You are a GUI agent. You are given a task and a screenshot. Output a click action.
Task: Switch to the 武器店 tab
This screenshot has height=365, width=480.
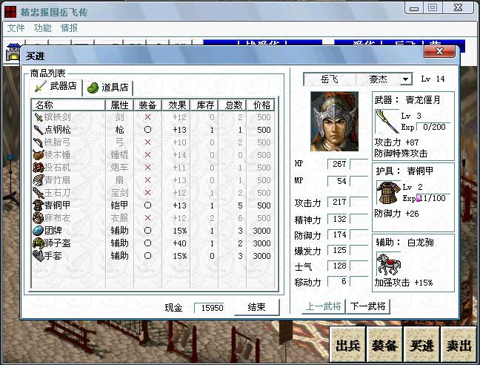(x=56, y=86)
